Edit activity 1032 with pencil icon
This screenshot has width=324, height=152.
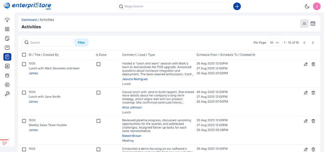point(306,149)
